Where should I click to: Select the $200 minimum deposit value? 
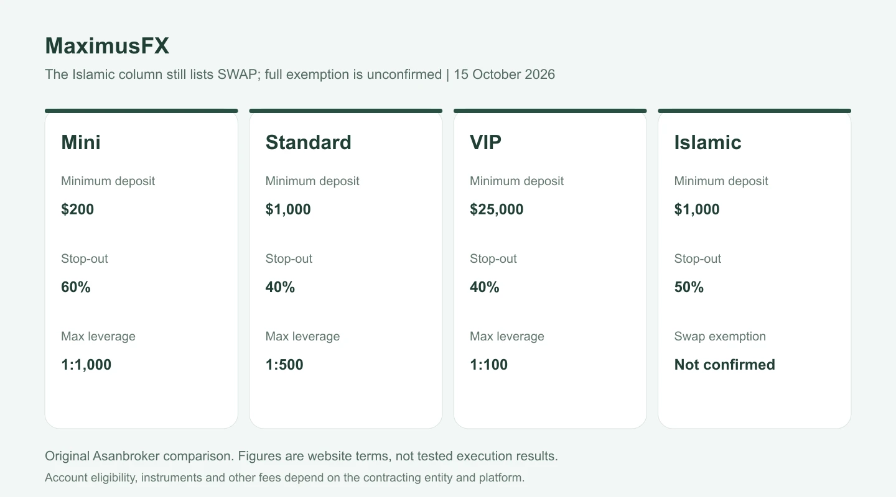click(78, 209)
